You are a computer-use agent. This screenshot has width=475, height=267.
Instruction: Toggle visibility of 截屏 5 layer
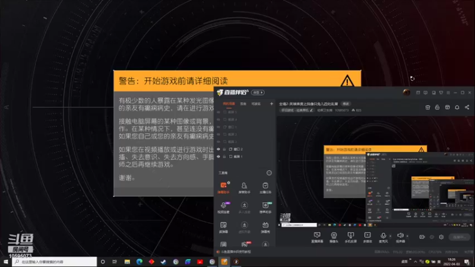click(x=218, y=112)
